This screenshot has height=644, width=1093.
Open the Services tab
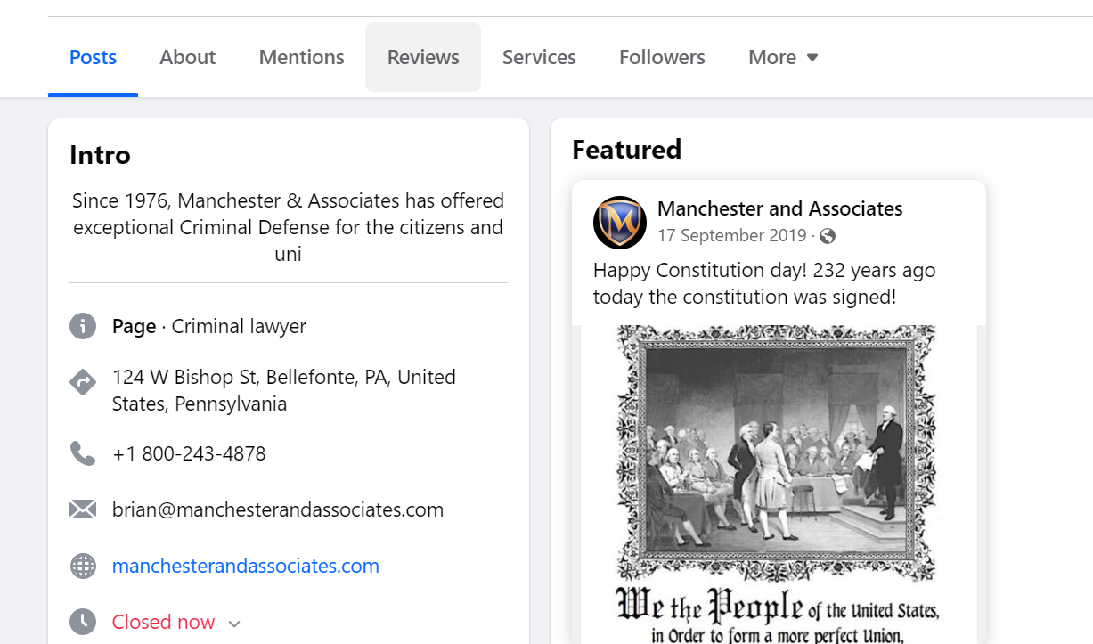point(539,56)
